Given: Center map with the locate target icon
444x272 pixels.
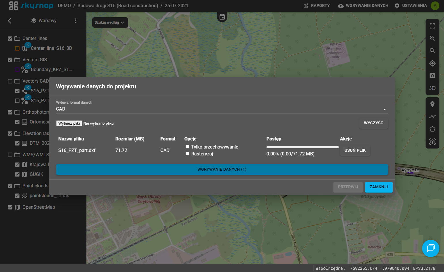Looking at the screenshot, I should [432, 63].
